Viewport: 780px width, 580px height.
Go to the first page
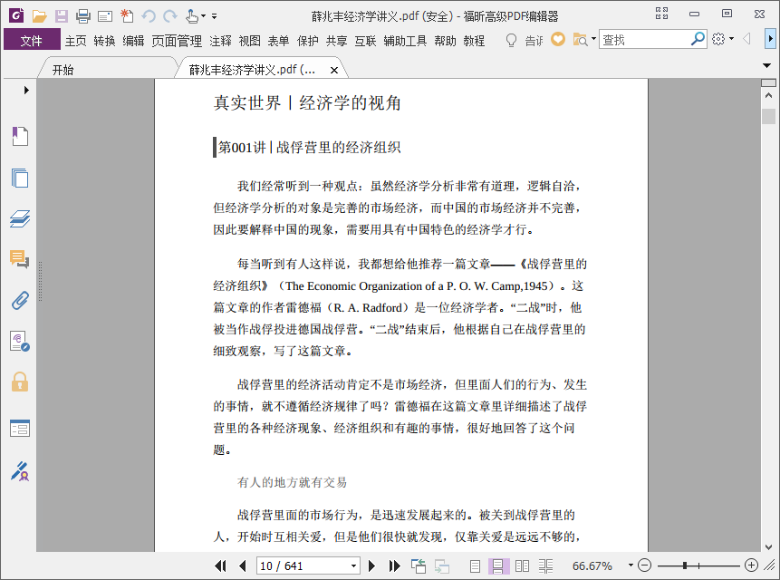(220, 565)
